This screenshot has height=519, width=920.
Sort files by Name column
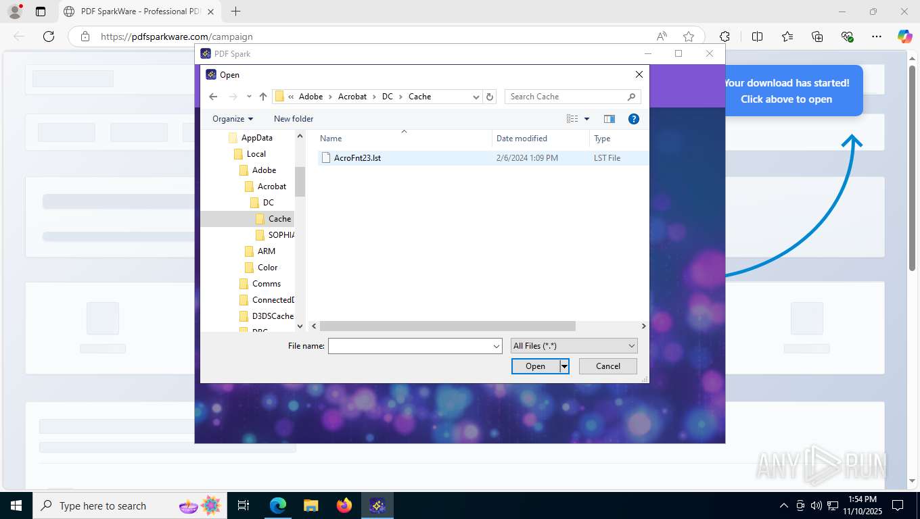click(331, 139)
